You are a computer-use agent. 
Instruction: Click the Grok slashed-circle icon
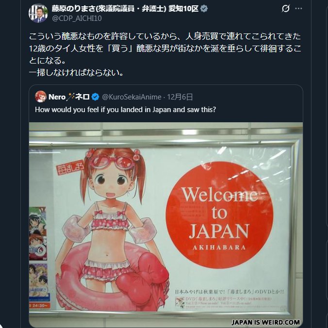285,9
